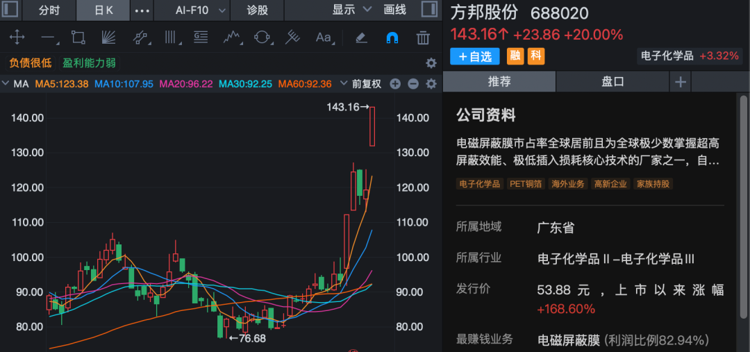Click the PET铜箔 concept tag
This screenshot has width=750, height=352.
point(526,184)
